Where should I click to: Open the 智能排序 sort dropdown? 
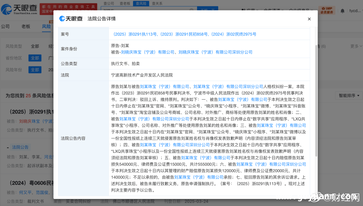[x=349, y=96]
